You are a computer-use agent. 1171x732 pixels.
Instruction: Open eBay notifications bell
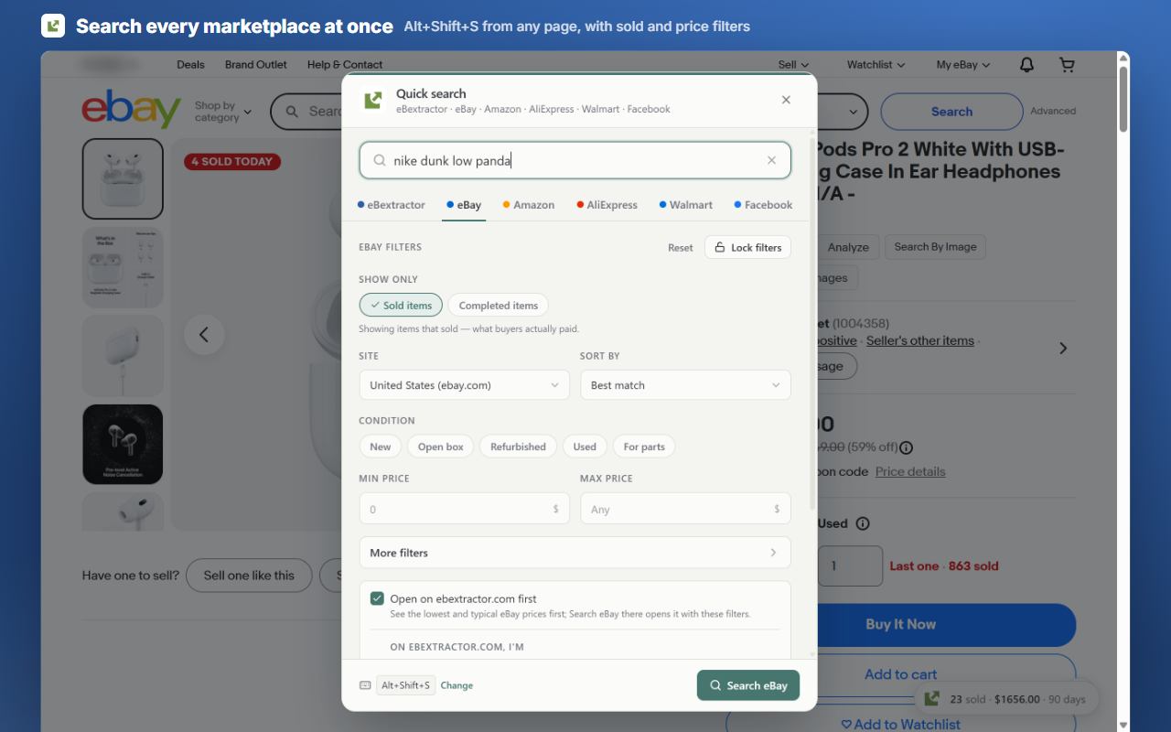[1027, 65]
